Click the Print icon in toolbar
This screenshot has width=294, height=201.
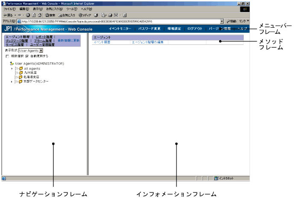[110, 15]
